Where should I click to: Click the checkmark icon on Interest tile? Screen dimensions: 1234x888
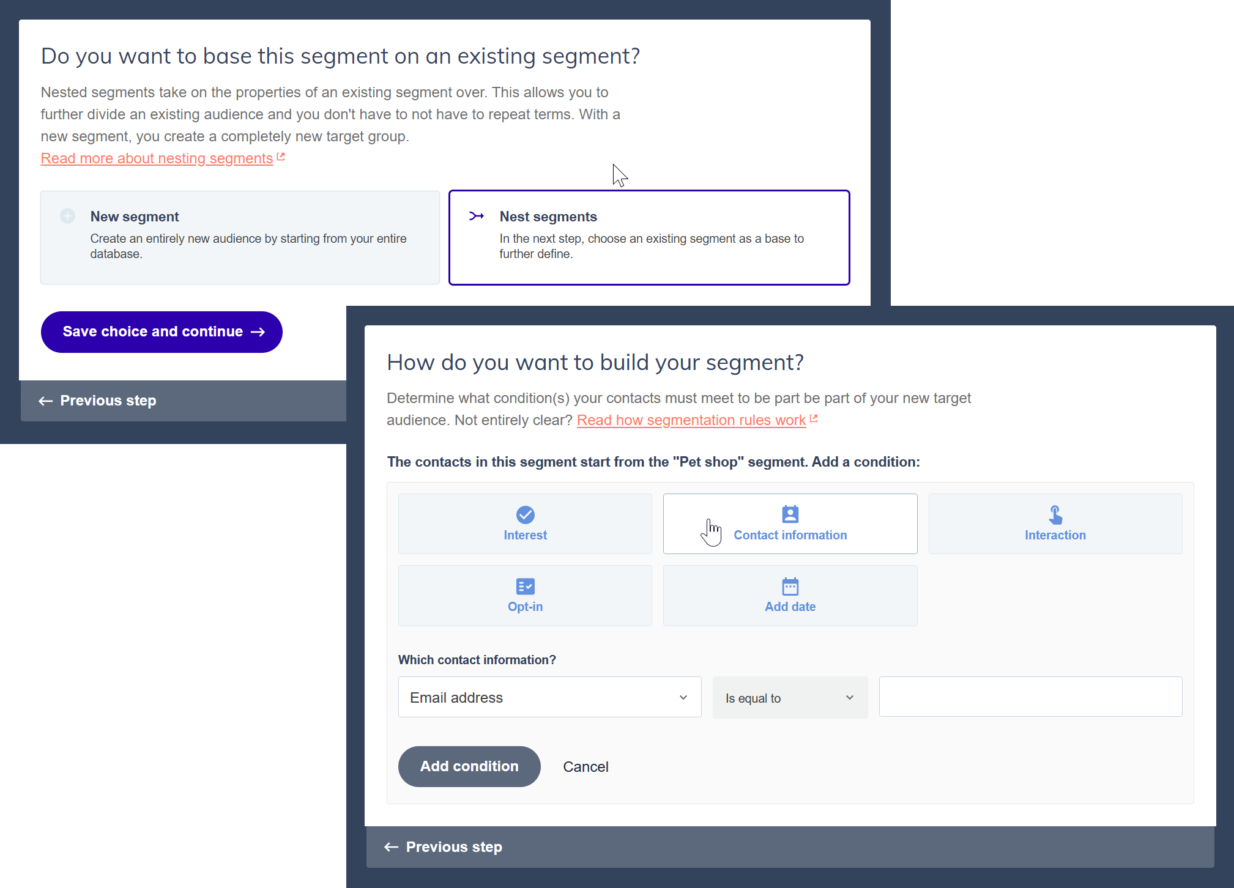[x=525, y=514]
